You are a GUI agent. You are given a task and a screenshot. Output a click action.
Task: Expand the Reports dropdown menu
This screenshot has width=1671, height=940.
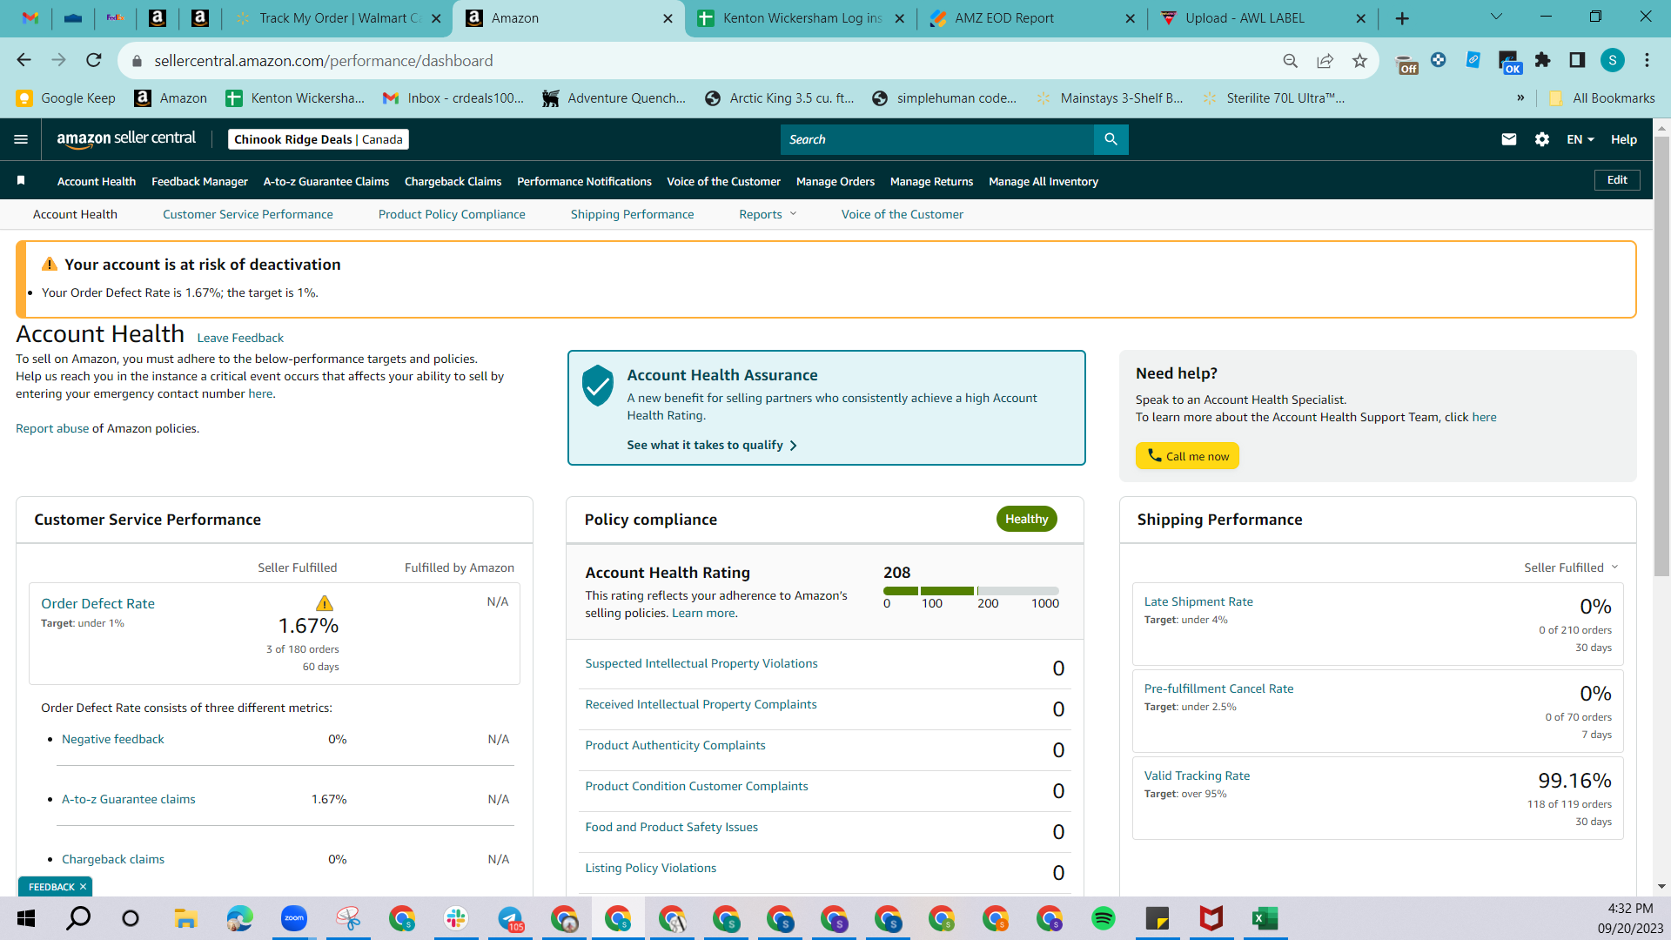pos(768,214)
